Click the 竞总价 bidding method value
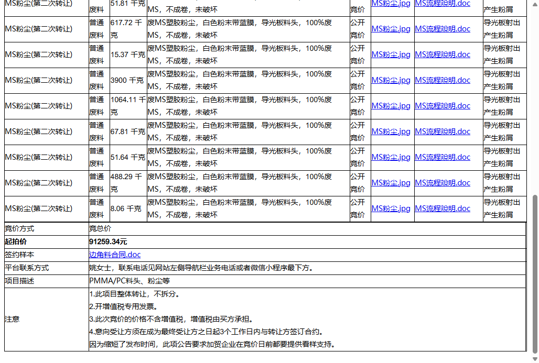Viewport: 539px width, 363px height. point(100,229)
